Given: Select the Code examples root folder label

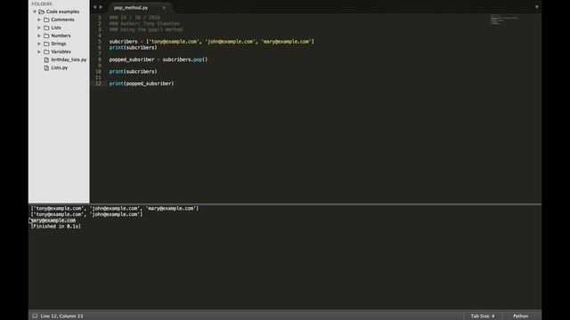Looking at the screenshot, I should pyautogui.click(x=62, y=12).
